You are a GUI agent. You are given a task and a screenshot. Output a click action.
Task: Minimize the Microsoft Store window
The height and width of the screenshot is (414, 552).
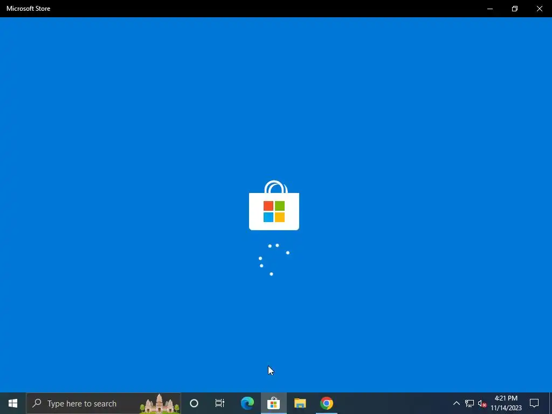click(489, 9)
